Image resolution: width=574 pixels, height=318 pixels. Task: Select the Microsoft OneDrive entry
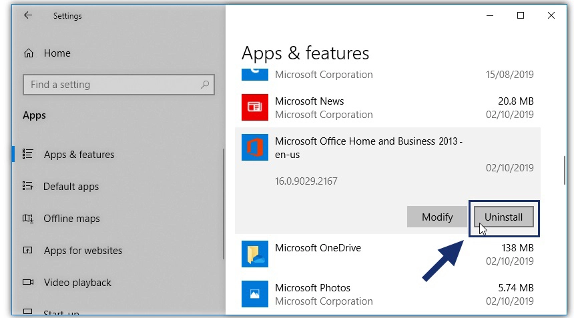pyautogui.click(x=388, y=254)
